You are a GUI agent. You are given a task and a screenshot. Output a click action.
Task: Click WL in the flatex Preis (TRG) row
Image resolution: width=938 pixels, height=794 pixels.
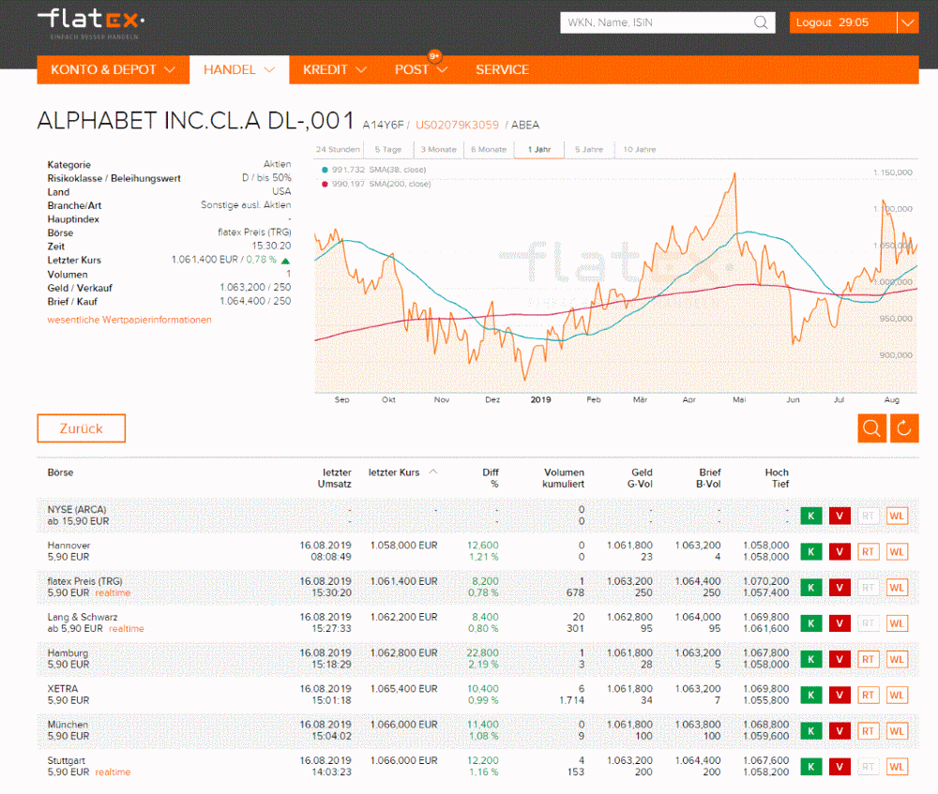point(896,588)
